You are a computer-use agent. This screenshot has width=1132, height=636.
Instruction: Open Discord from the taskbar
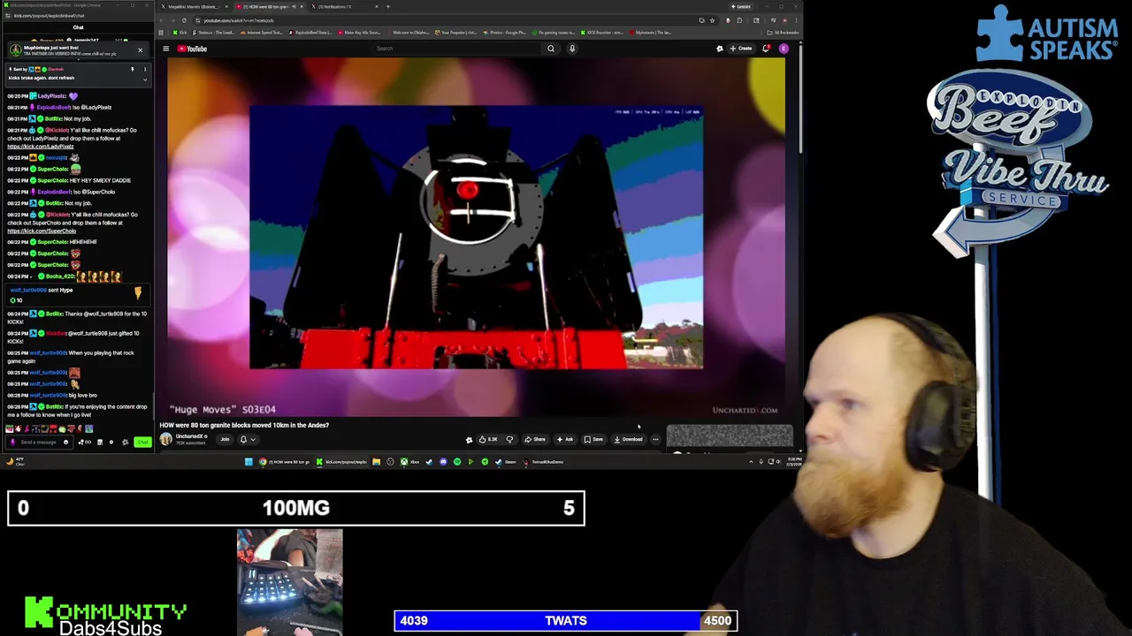click(443, 462)
